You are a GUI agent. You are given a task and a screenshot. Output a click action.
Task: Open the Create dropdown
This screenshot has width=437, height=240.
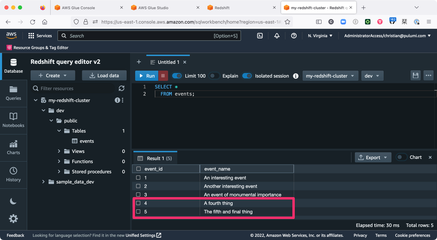(53, 75)
